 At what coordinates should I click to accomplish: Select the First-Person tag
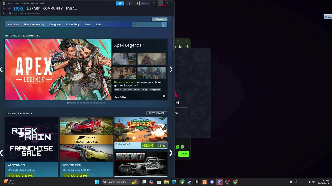point(134,90)
